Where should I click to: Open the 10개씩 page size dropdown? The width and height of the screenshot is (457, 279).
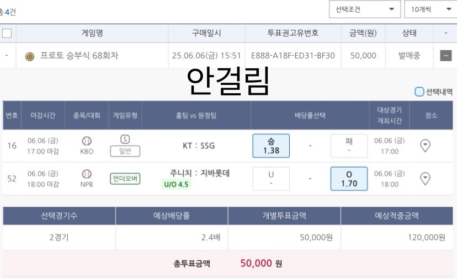[429, 9]
